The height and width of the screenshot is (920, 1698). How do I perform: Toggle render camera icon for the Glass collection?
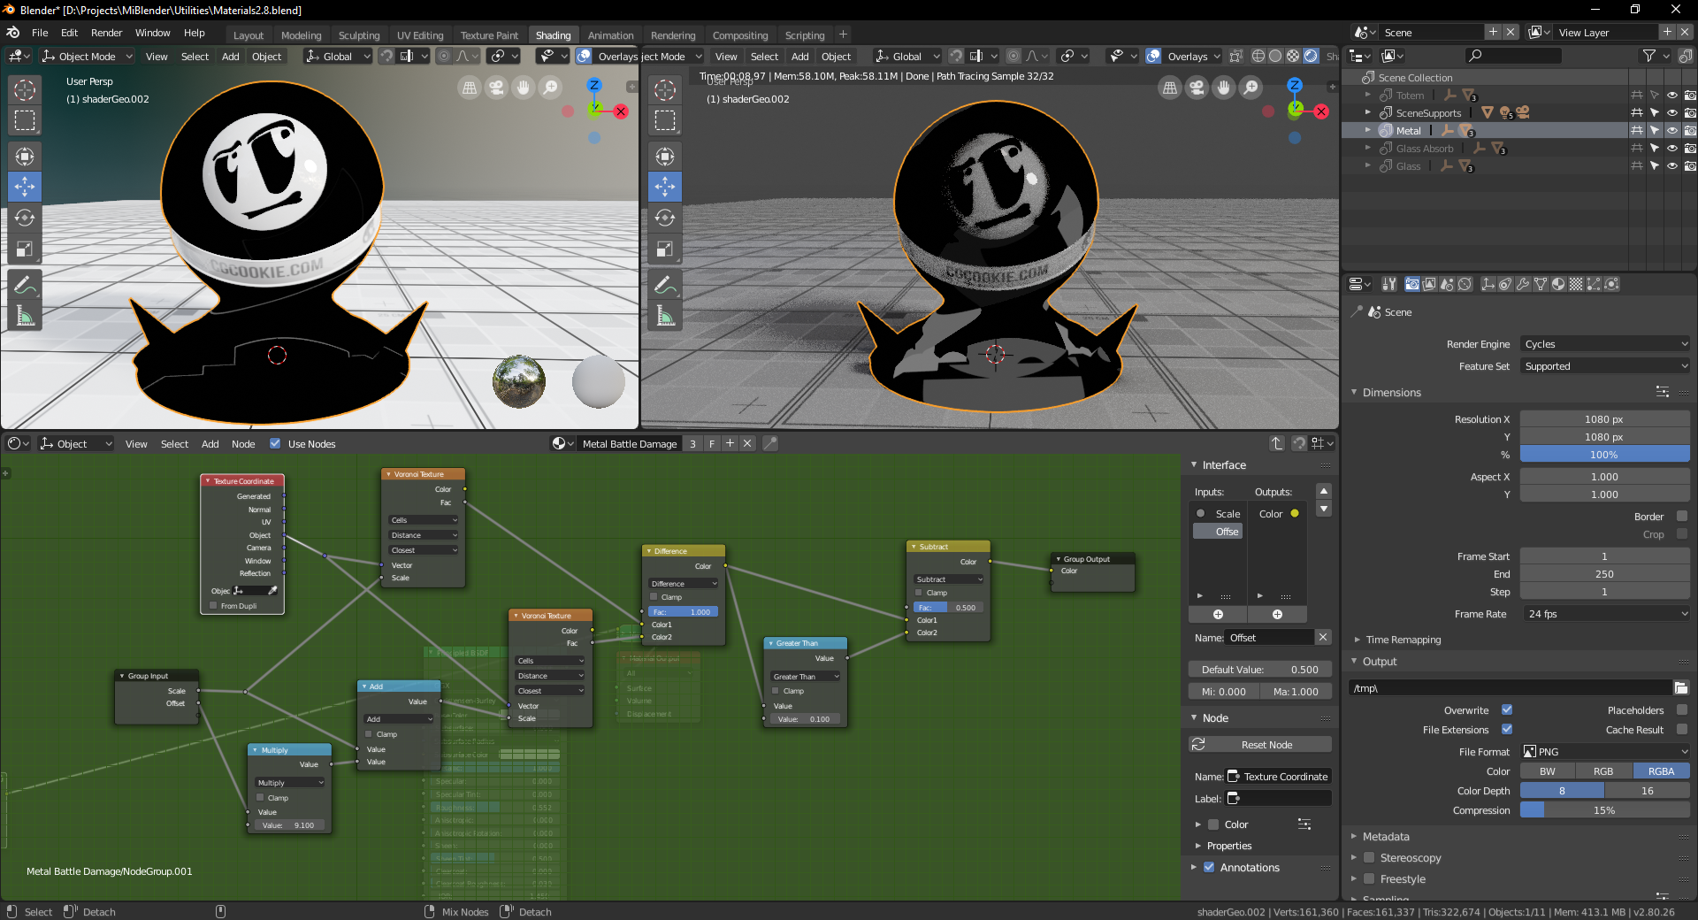pos(1690,165)
